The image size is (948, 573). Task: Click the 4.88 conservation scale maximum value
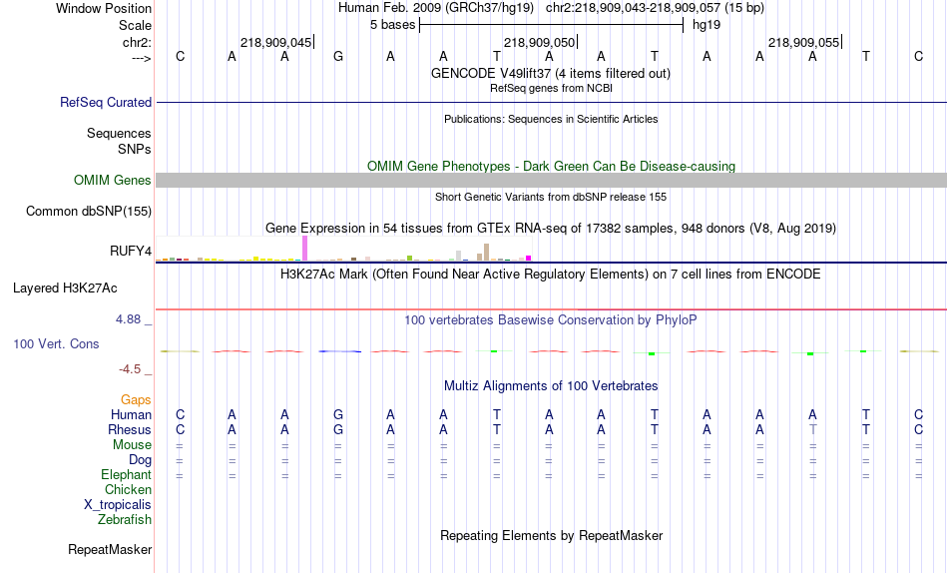point(128,318)
